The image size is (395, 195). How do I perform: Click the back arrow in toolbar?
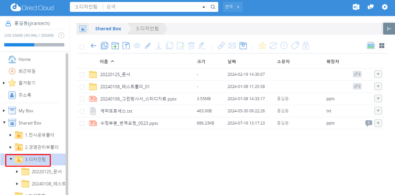tap(93, 46)
